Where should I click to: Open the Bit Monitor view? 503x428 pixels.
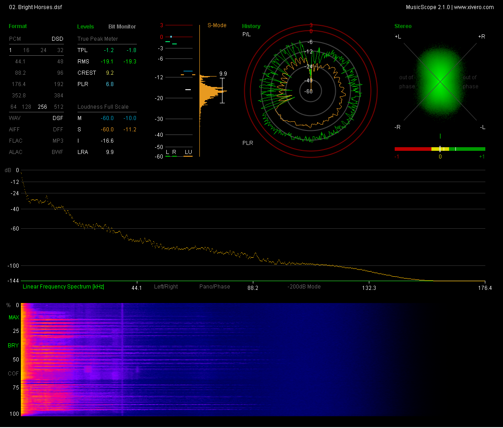122,27
